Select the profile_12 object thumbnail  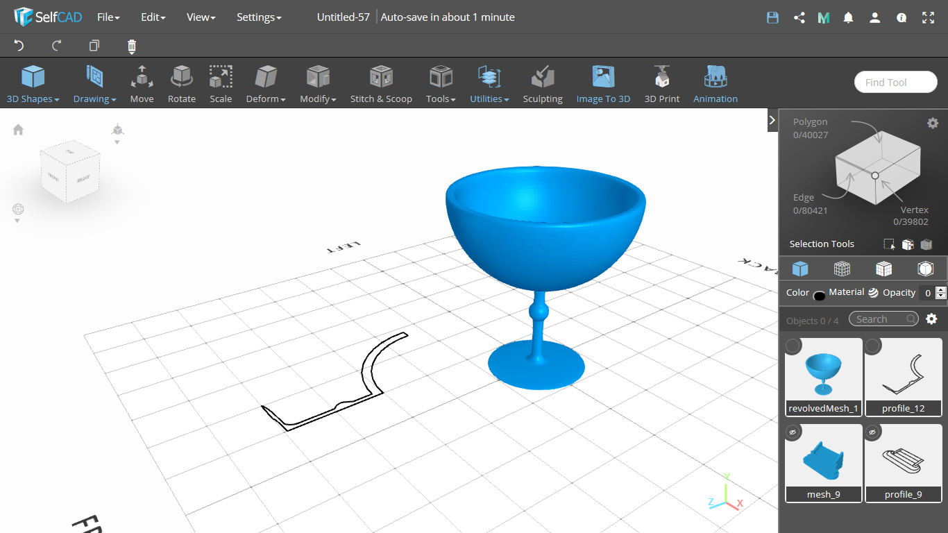click(904, 377)
